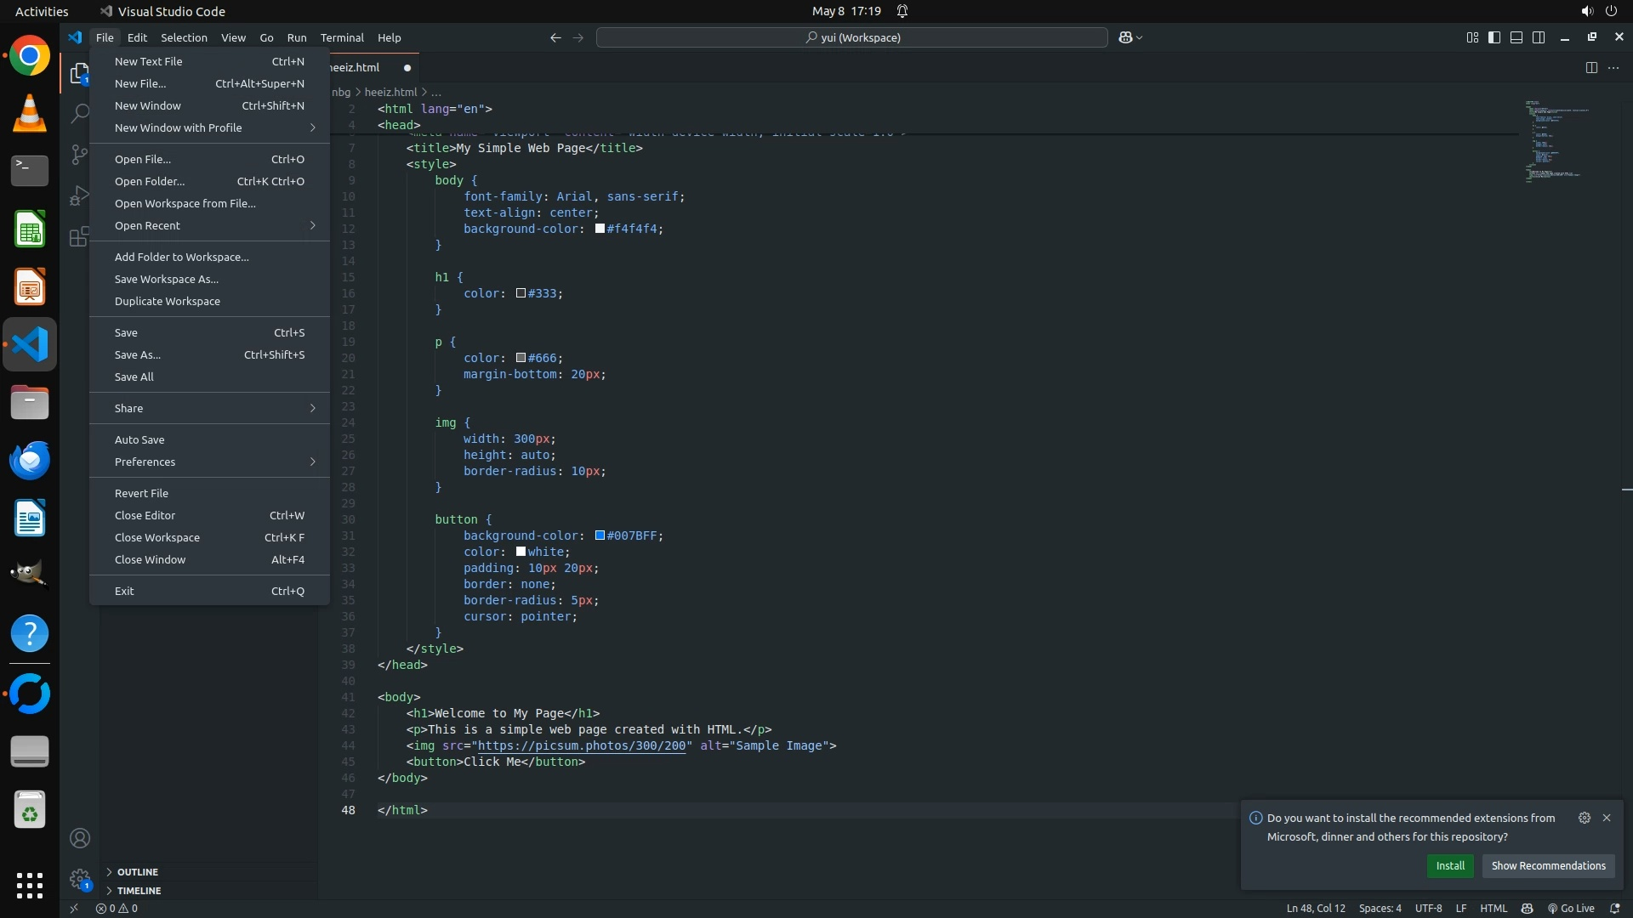Click Go Live in status bar
This screenshot has height=918, width=1633.
click(1571, 908)
